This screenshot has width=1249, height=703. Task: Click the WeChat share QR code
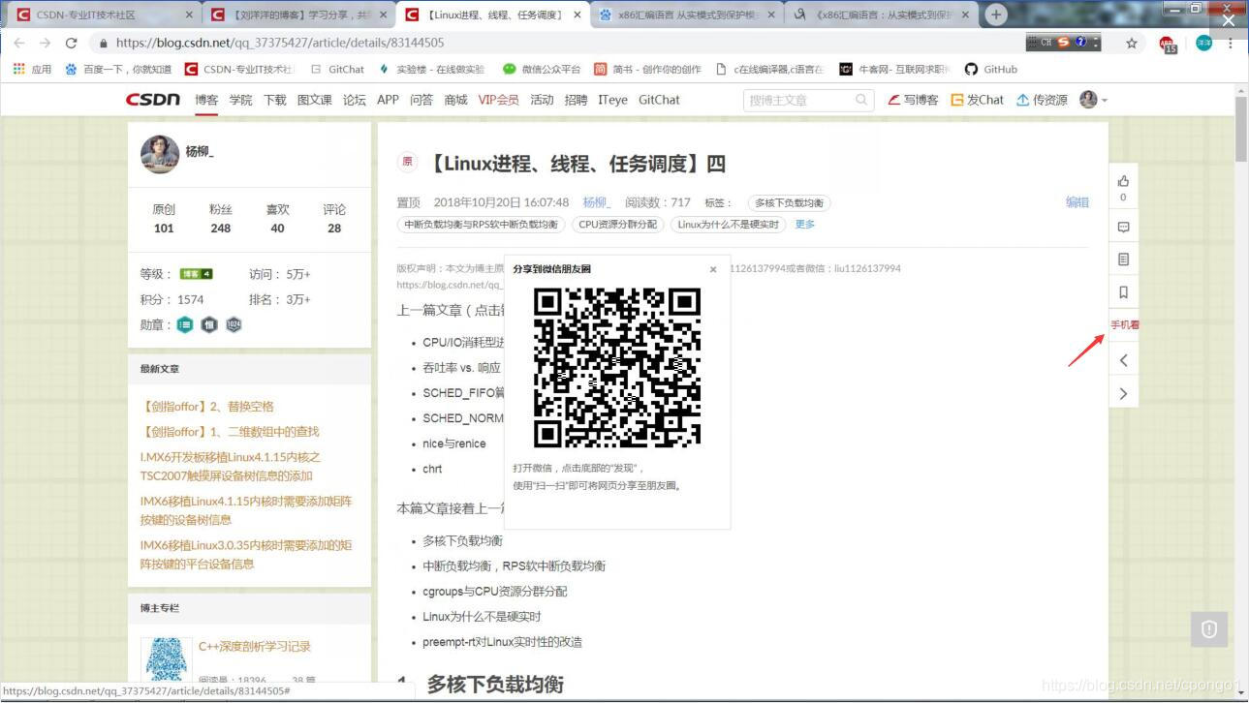pos(617,367)
